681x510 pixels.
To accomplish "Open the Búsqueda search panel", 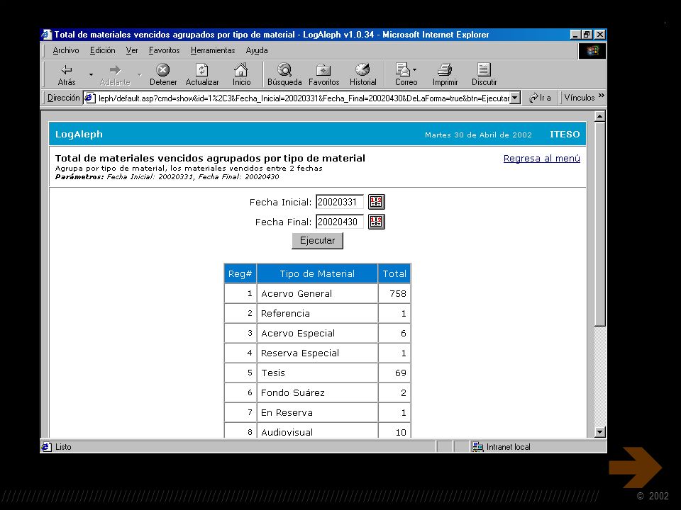I will [284, 74].
